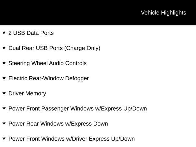Click the star beside Power Front Windows w/Driver

[4, 138]
